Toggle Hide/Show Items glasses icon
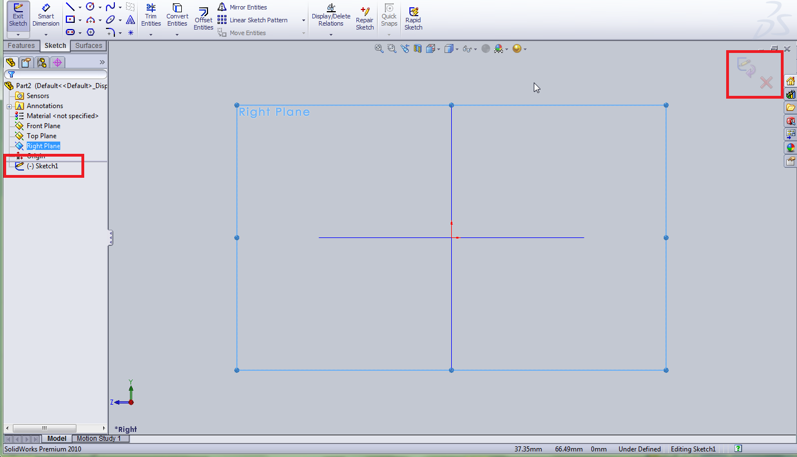Image resolution: width=797 pixels, height=457 pixels. [467, 48]
